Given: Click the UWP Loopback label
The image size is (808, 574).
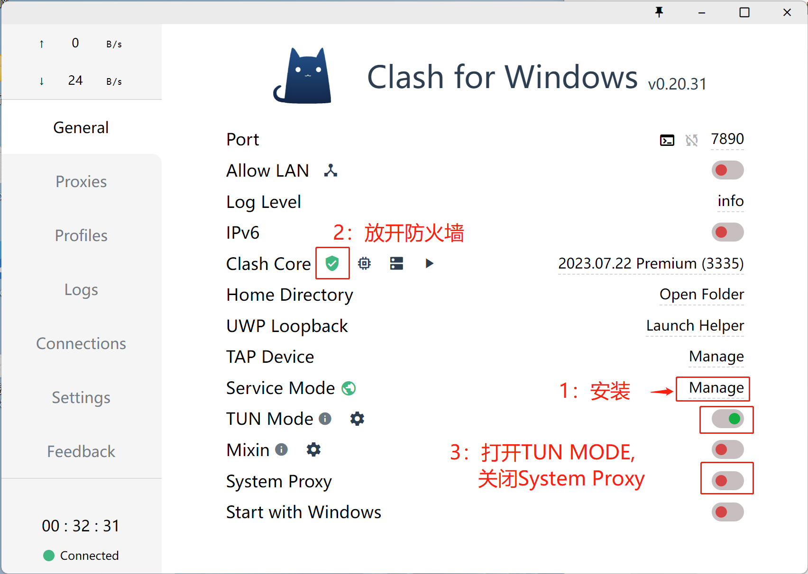Looking at the screenshot, I should coord(287,326).
